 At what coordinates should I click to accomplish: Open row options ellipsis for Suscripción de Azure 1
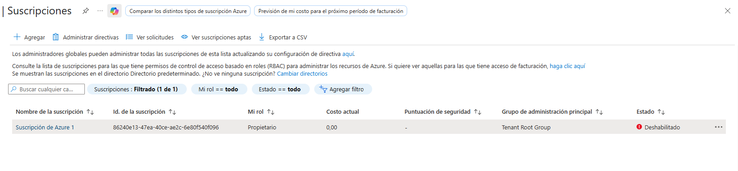tap(718, 127)
